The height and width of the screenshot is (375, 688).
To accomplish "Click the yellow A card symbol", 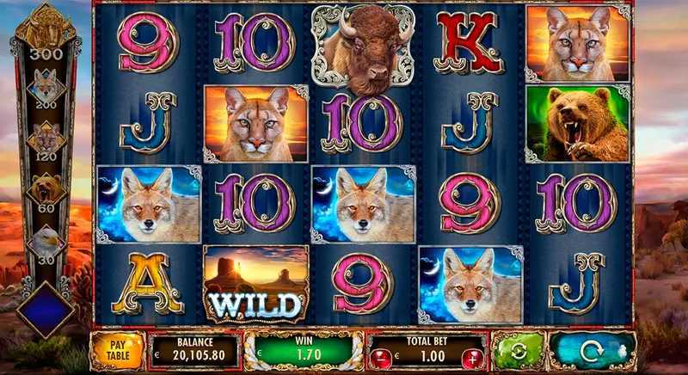I will pos(147,284).
